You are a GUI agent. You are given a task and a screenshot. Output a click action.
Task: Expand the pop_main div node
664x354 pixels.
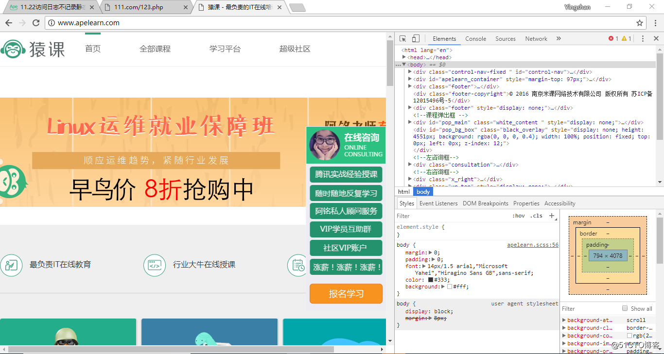point(410,122)
